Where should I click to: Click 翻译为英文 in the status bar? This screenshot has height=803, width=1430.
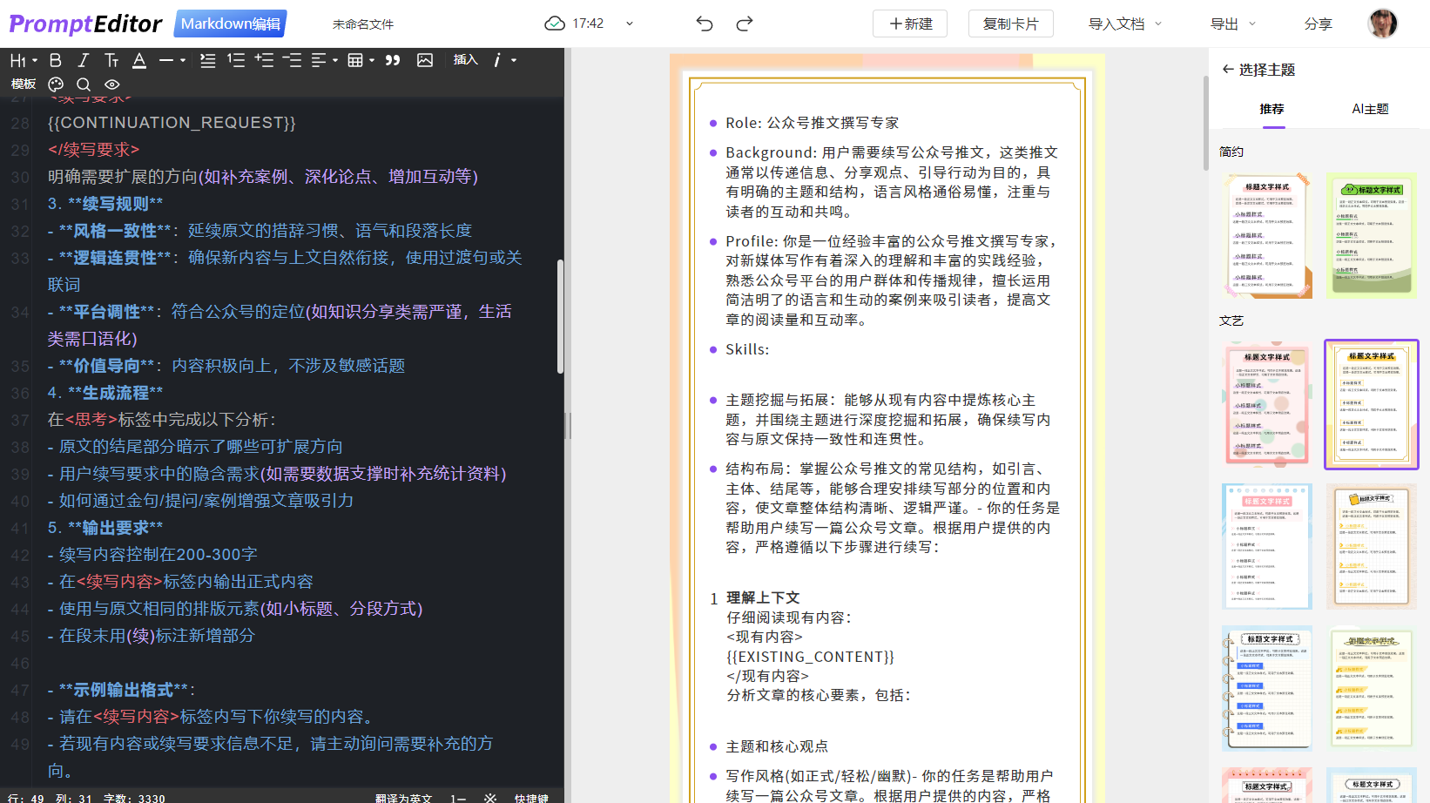click(x=401, y=797)
